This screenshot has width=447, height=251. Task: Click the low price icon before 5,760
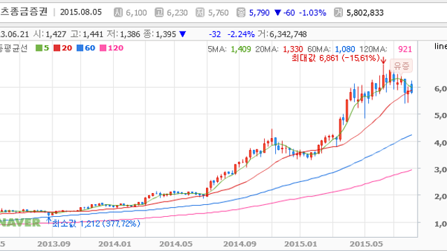tap(200, 13)
